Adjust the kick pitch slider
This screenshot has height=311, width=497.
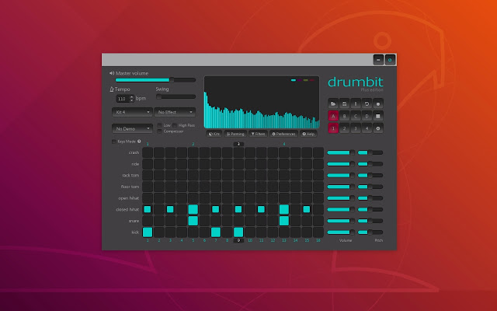pyautogui.click(x=370, y=232)
